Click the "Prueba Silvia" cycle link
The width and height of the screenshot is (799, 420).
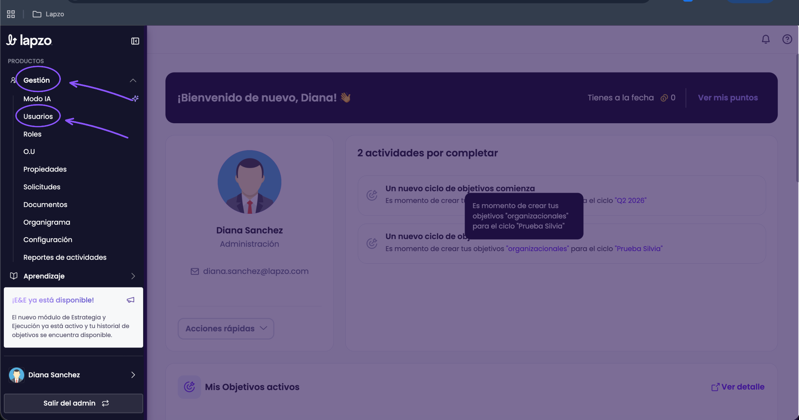point(639,248)
